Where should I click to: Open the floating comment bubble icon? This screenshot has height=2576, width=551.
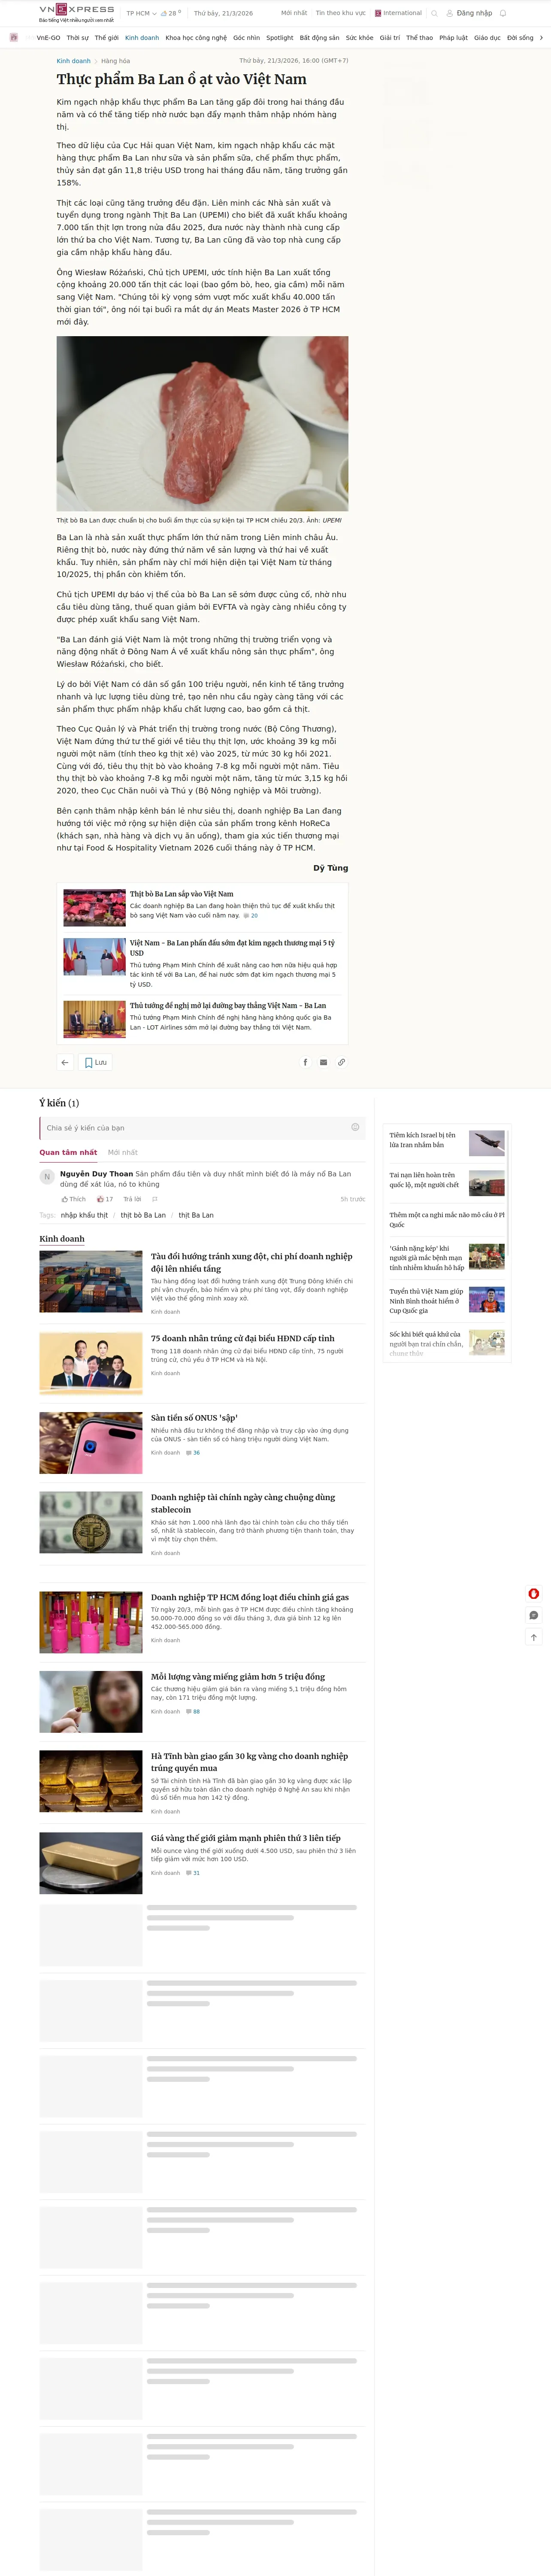[x=533, y=1615]
